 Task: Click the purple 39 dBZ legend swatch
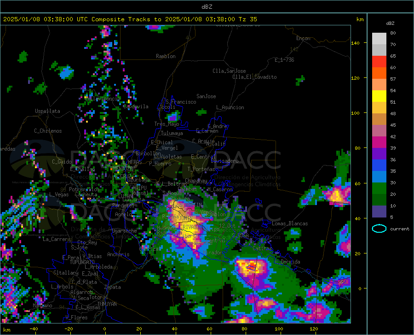click(379, 154)
